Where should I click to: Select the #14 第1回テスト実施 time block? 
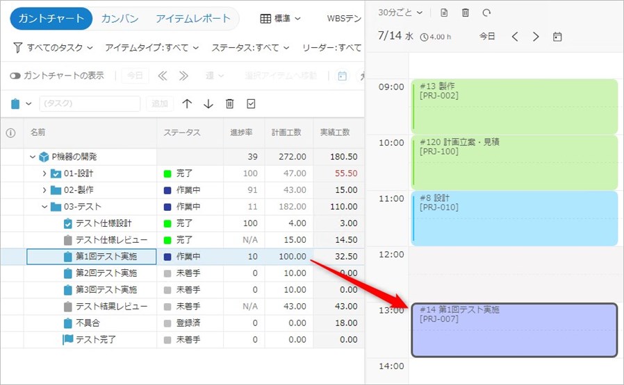(514, 330)
